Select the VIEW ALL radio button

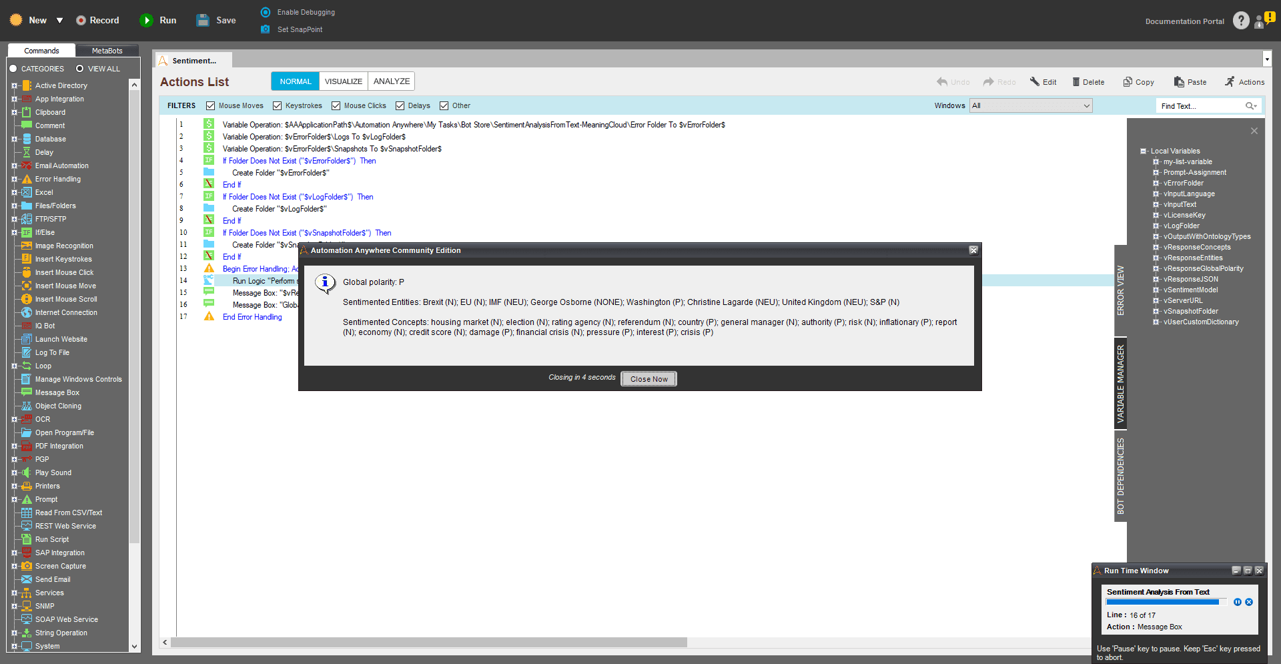point(79,69)
